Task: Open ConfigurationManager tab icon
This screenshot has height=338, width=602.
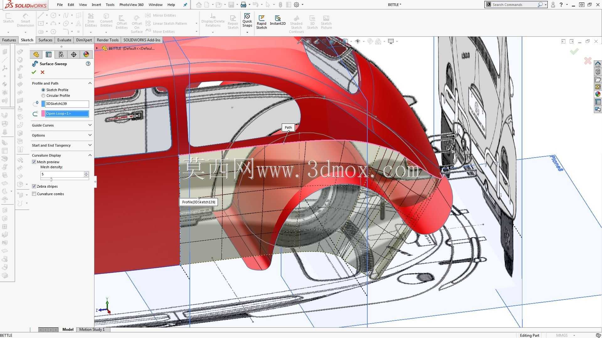Action: coord(61,55)
